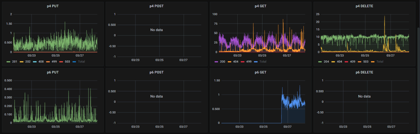Open the p6 PUT panel title menu
Image resolution: width=420 pixels, height=134 pixels.
click(x=53, y=72)
